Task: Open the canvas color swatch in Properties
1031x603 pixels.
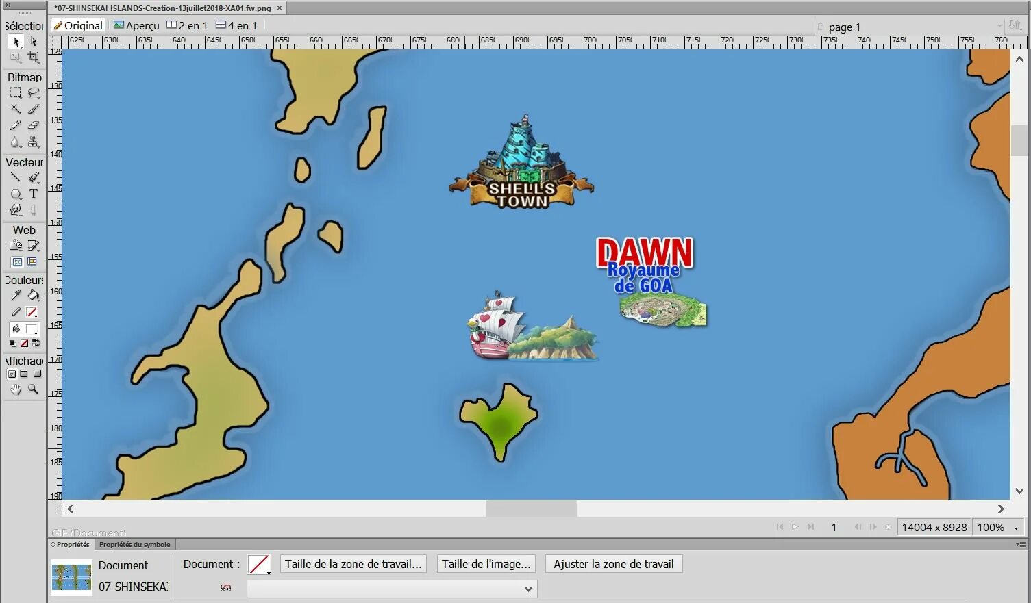Action: tap(259, 565)
